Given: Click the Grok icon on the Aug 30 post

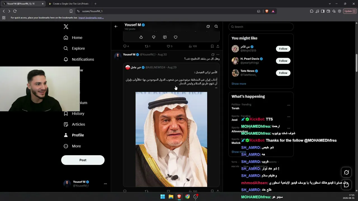Looking at the screenshot, I should (x=213, y=55).
